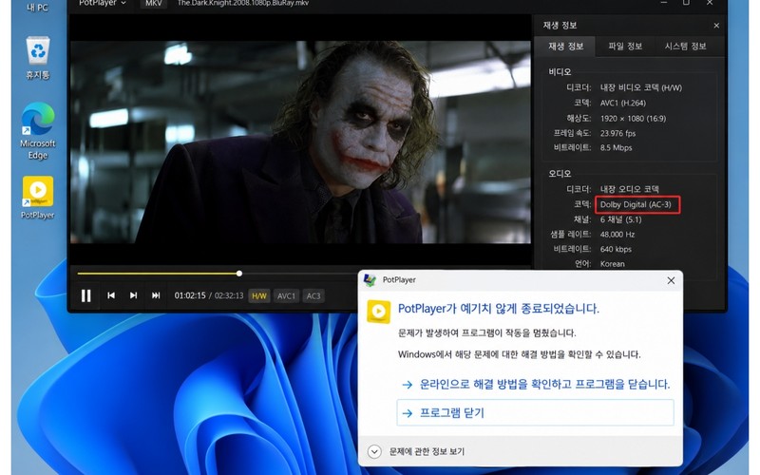Close the 재생 정보 panel
This screenshot has height=475, width=760.
click(716, 26)
